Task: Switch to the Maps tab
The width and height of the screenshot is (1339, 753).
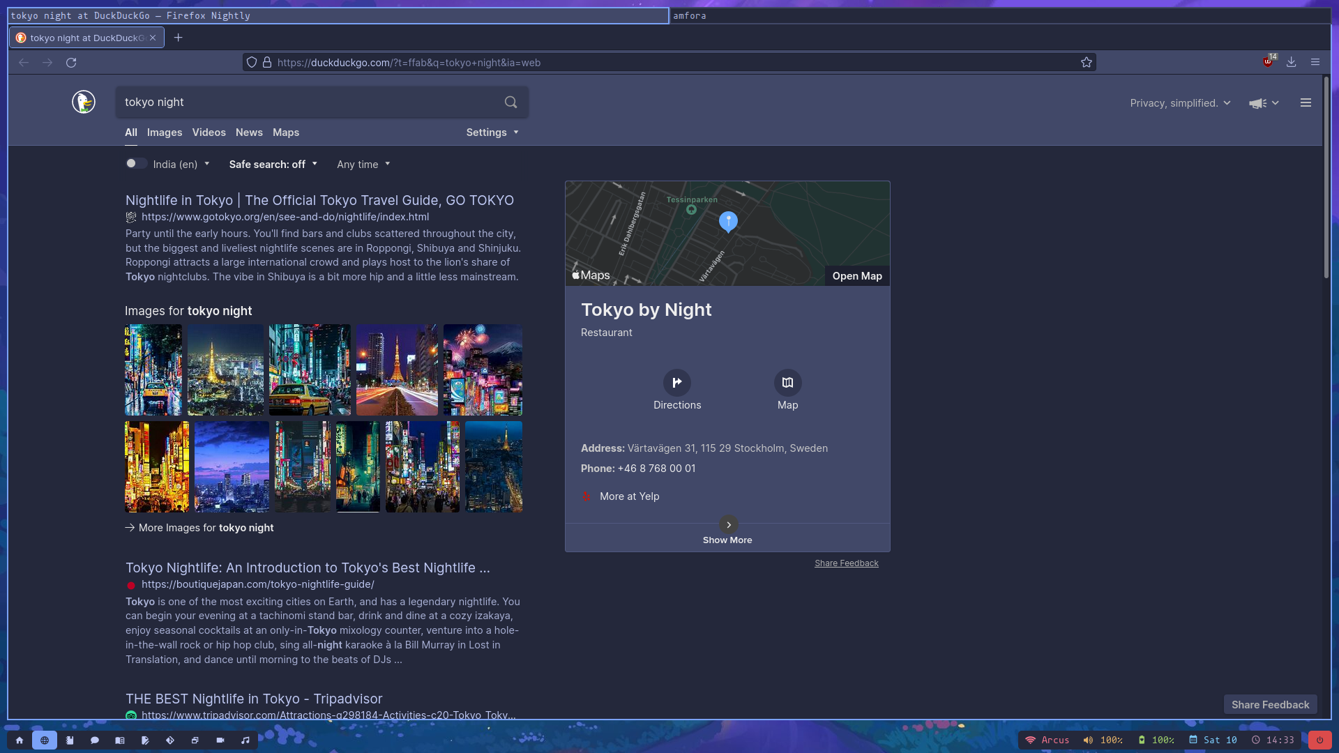Action: click(x=286, y=132)
